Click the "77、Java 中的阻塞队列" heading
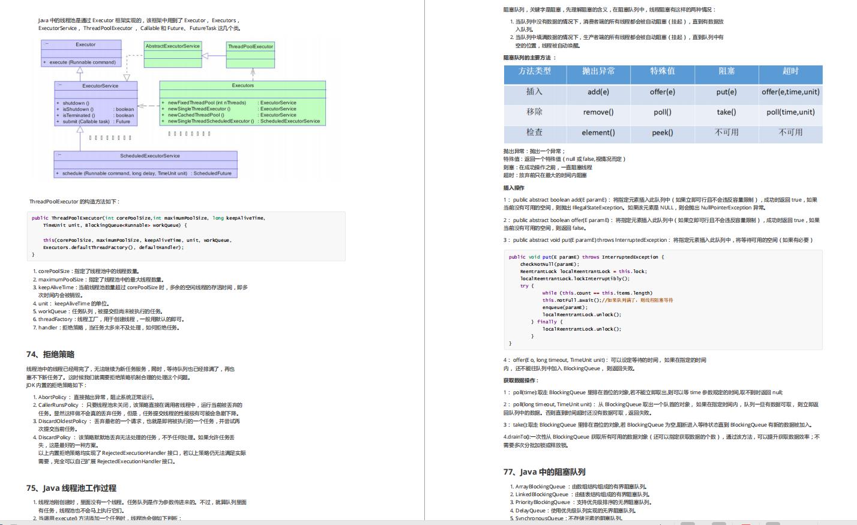Image resolution: width=857 pixels, height=525 pixels. (x=544, y=472)
